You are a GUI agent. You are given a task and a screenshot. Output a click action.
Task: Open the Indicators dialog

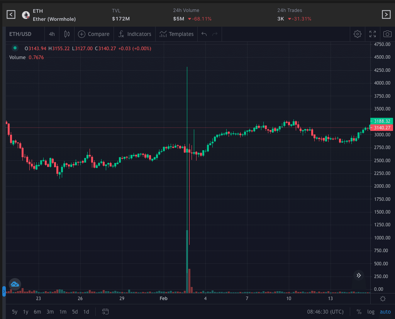pyautogui.click(x=135, y=34)
